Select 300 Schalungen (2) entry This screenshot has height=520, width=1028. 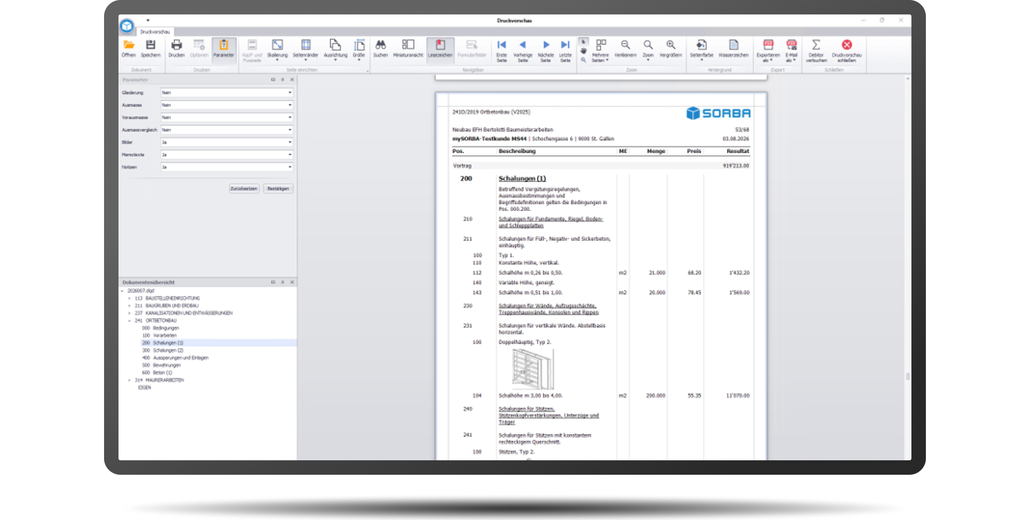point(163,351)
